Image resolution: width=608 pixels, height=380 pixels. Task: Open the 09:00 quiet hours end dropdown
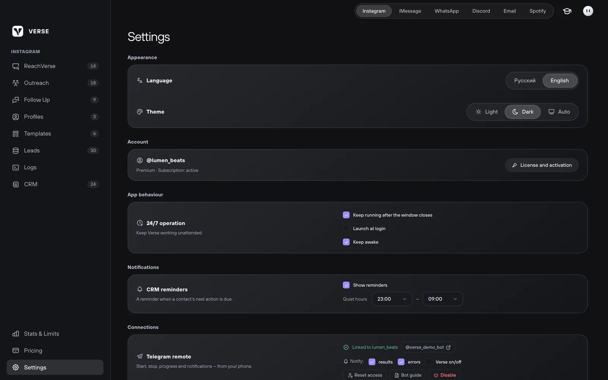443,299
